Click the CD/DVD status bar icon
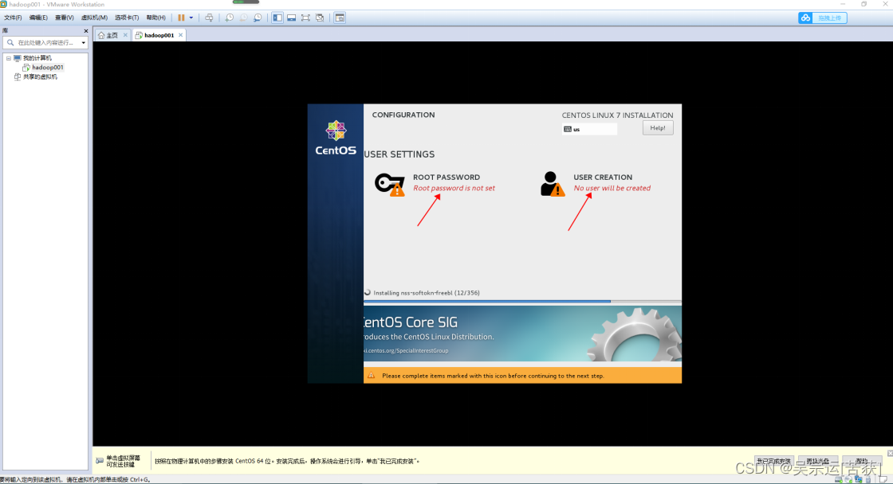The width and height of the screenshot is (893, 484). (x=848, y=479)
